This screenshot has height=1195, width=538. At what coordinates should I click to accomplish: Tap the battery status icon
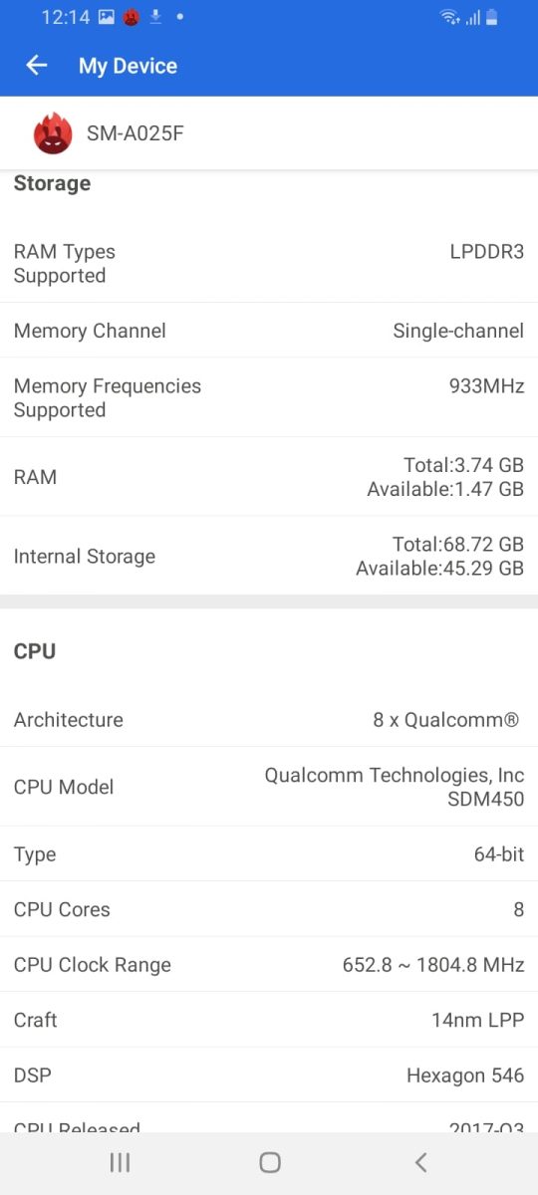tap(492, 17)
